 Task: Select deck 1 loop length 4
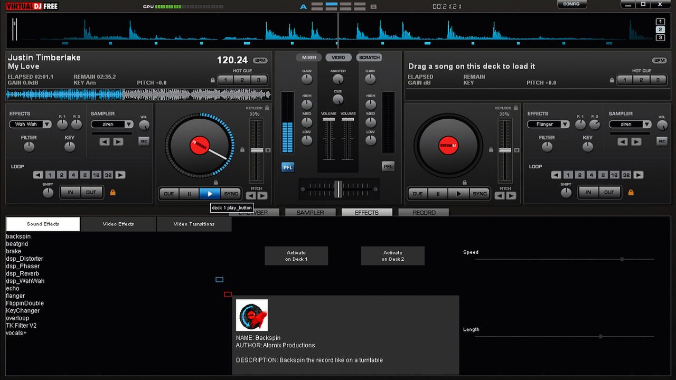click(73, 175)
